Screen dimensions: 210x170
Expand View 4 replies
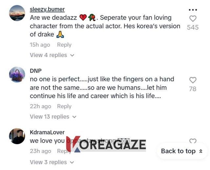pyautogui.click(x=52, y=55)
